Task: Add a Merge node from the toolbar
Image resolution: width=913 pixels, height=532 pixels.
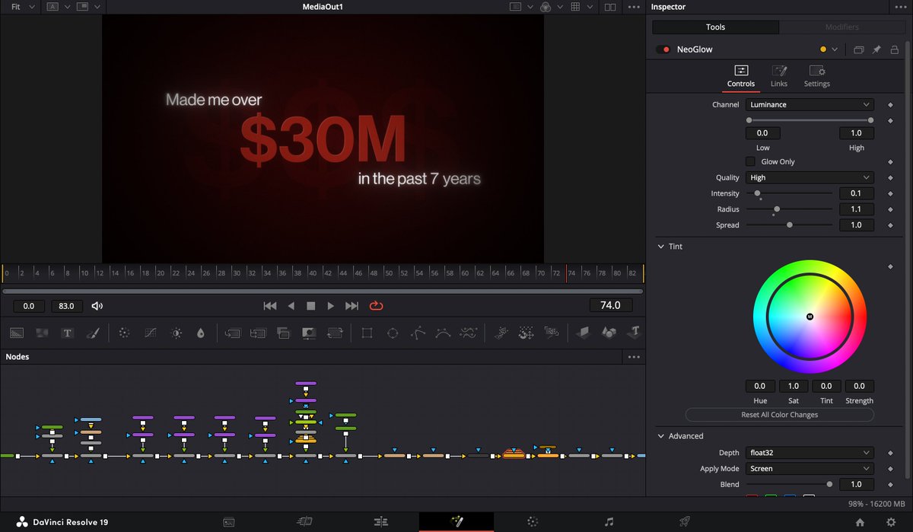Action: [233, 333]
